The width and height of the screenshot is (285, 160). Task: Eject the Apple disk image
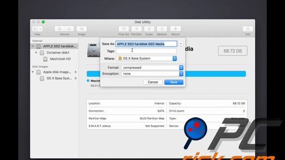point(75,72)
